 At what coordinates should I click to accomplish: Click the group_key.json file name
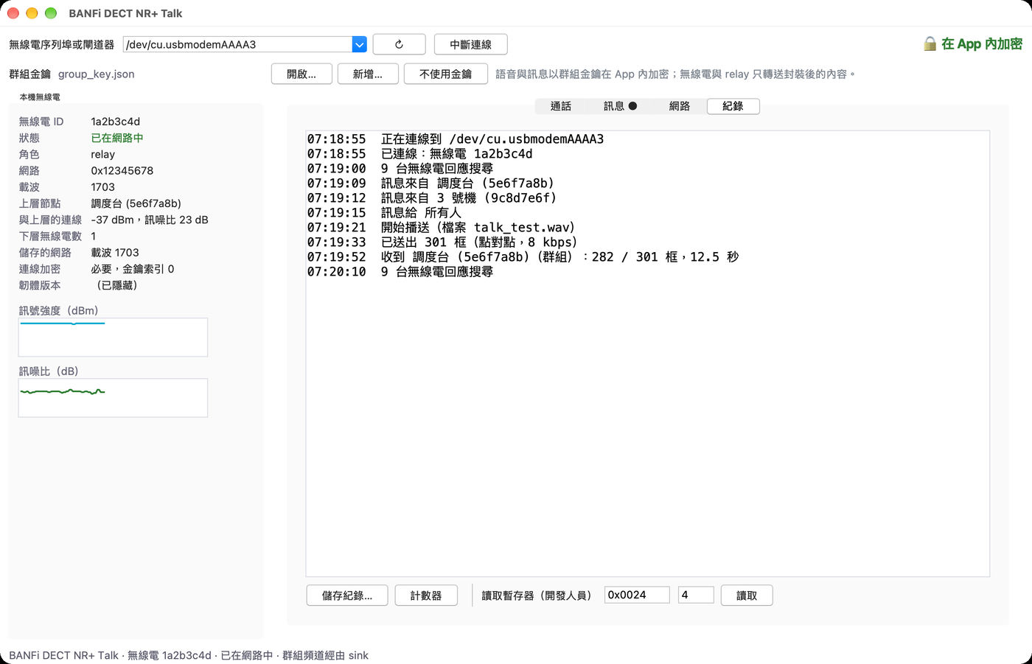97,74
